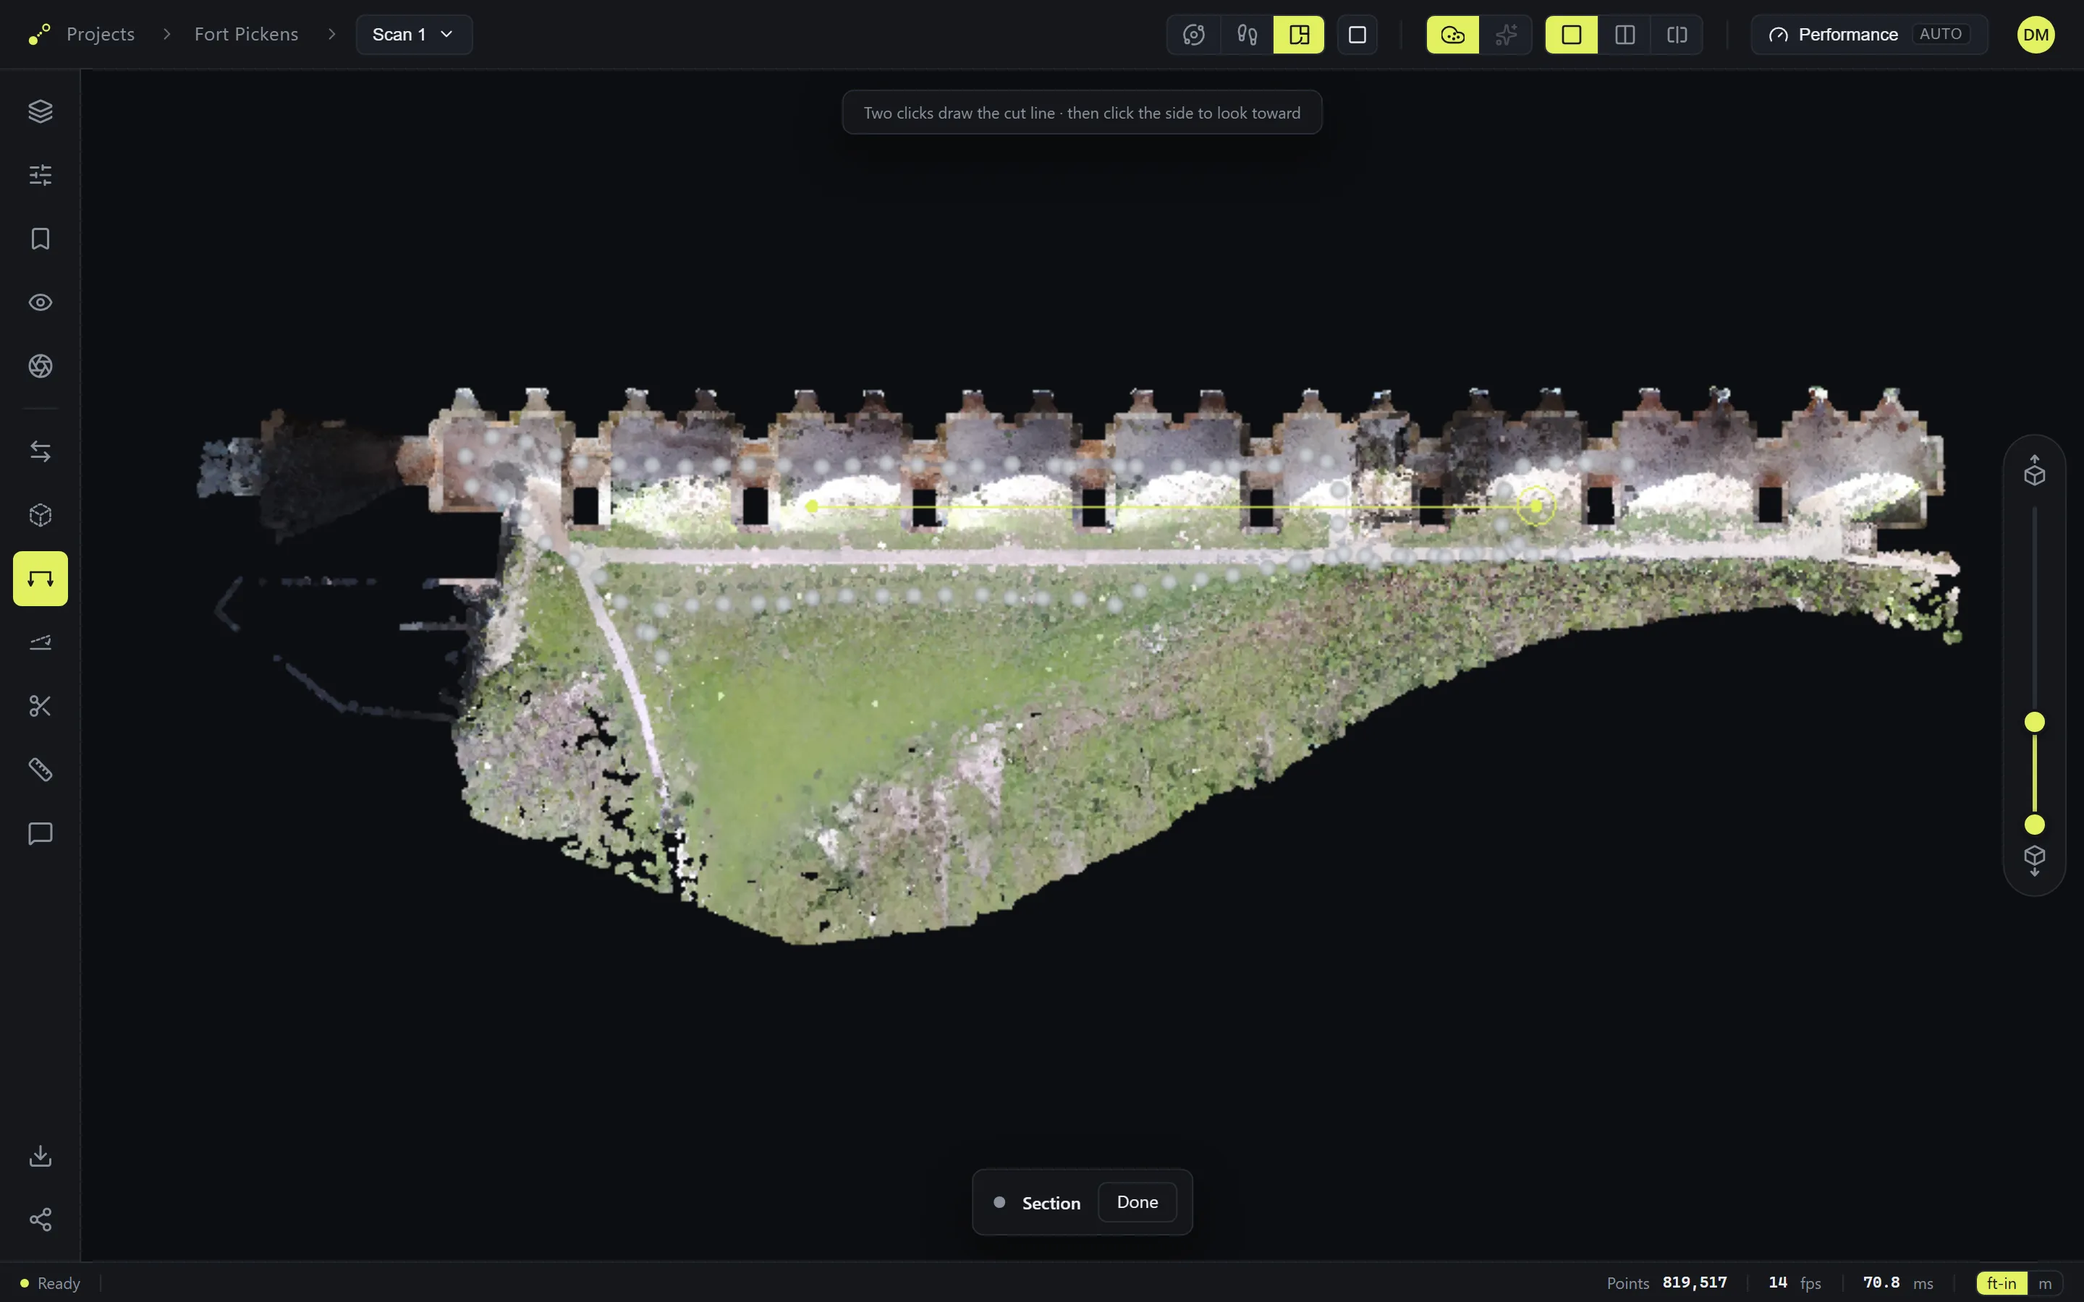The image size is (2084, 1302).
Task: Click the lower clip level cube icon
Action: point(2035,860)
